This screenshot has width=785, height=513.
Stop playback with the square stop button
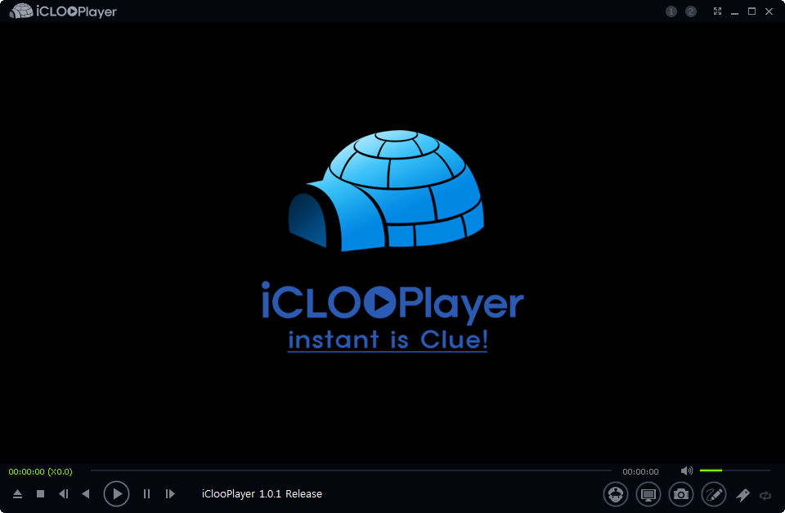[x=41, y=494]
